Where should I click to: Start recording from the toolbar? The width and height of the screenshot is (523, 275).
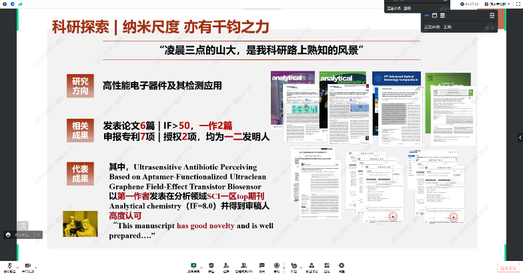click(278, 265)
